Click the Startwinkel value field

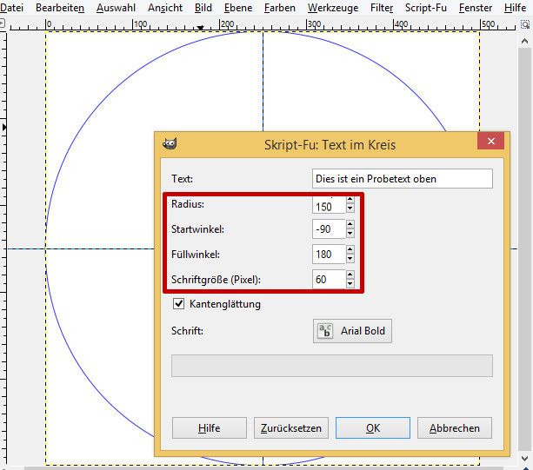329,229
